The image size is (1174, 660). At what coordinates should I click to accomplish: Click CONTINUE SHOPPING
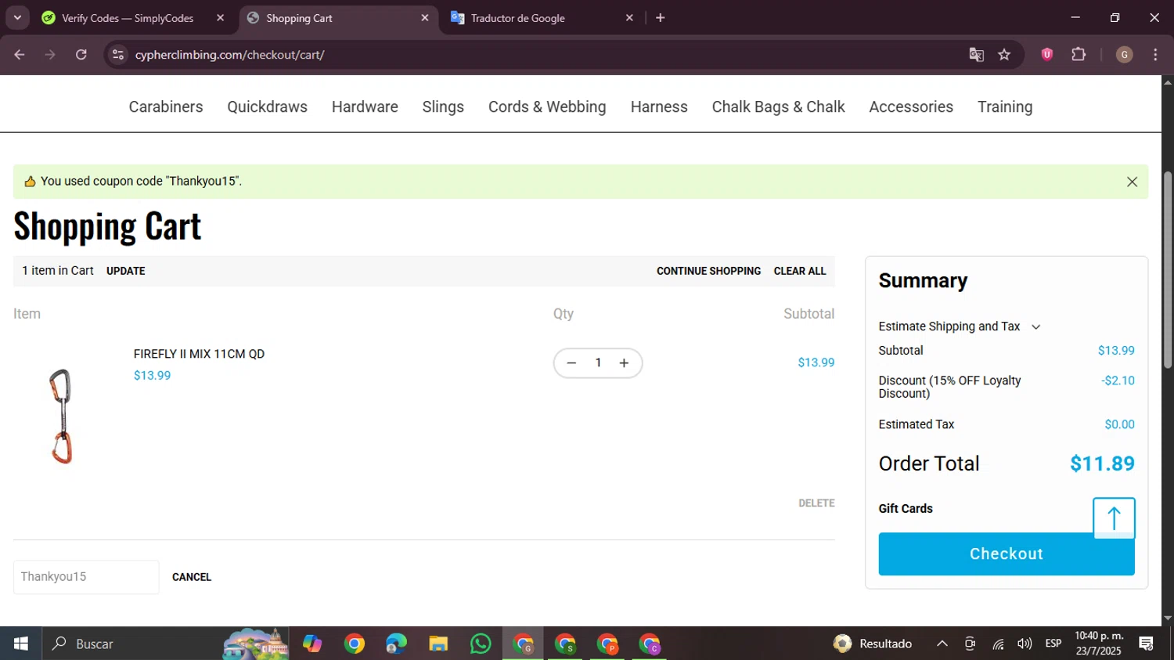(x=708, y=271)
